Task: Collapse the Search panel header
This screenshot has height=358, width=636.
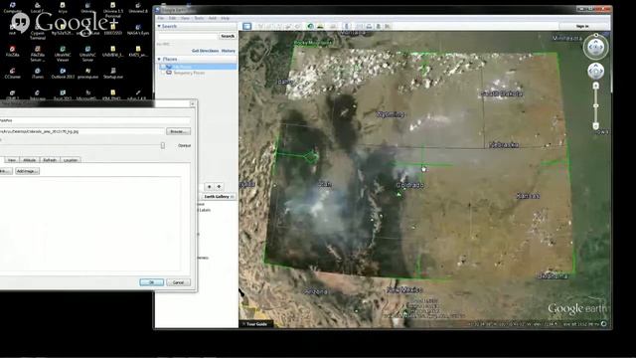Action: pos(197,26)
